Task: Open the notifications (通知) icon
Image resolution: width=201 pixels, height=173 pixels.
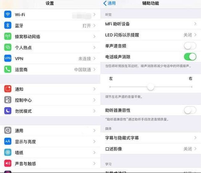Action: coord(8,89)
